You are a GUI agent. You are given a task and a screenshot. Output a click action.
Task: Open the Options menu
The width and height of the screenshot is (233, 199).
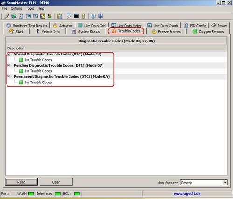(x=16, y=8)
